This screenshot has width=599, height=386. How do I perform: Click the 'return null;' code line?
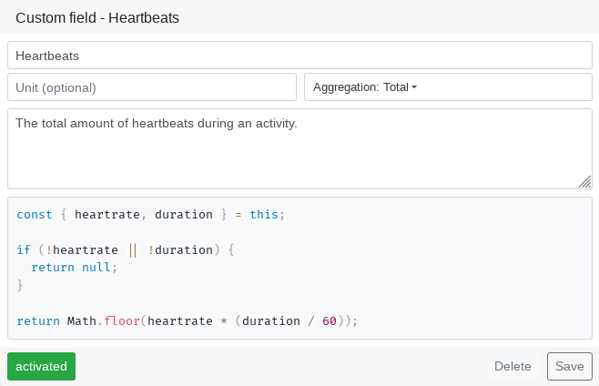point(75,268)
